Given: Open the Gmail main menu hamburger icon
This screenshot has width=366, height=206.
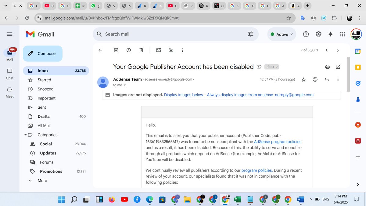Looking at the screenshot, I should (9, 34).
